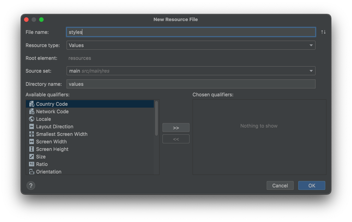Click the Locale globe icon
This screenshot has height=222, width=352.
pyautogui.click(x=32, y=119)
